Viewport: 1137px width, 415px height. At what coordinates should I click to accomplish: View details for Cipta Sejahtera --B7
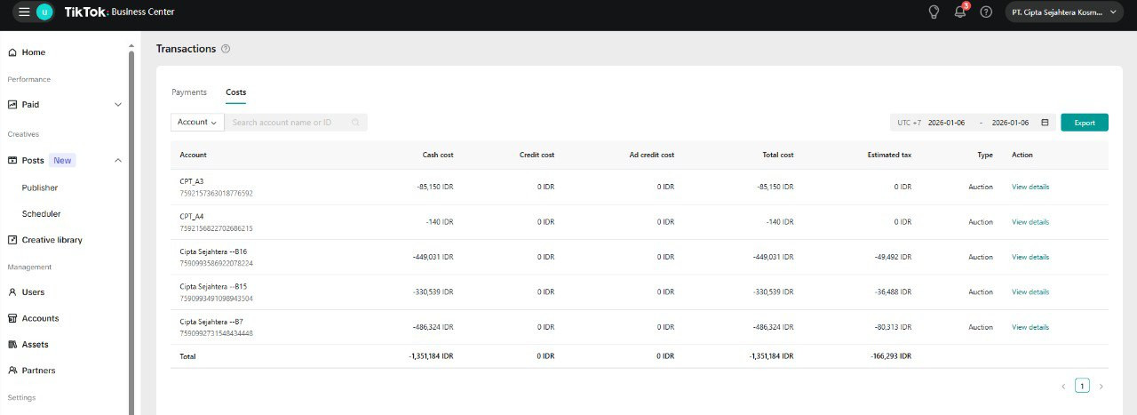[x=1030, y=327]
